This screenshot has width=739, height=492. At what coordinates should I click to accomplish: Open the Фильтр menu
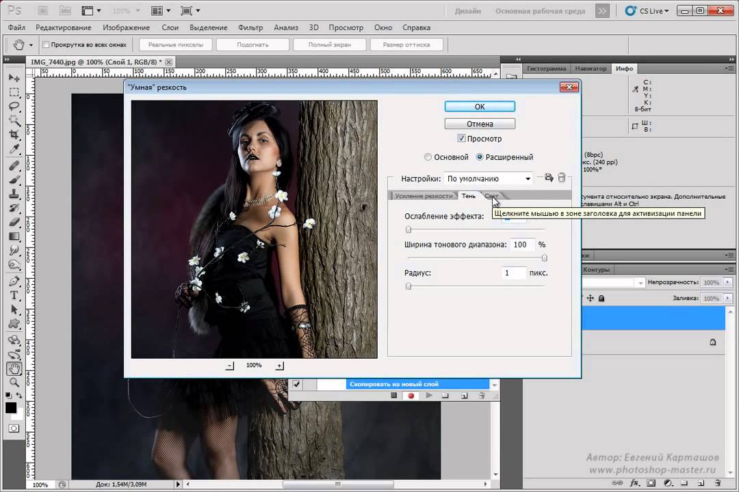point(250,27)
